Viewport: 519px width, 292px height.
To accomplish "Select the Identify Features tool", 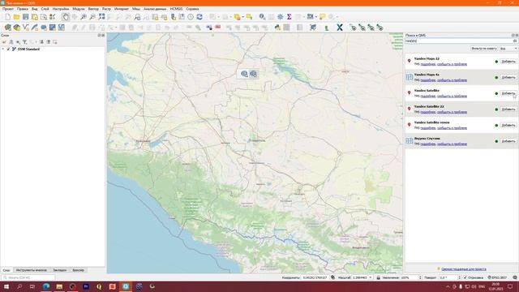I will (x=262, y=17).
